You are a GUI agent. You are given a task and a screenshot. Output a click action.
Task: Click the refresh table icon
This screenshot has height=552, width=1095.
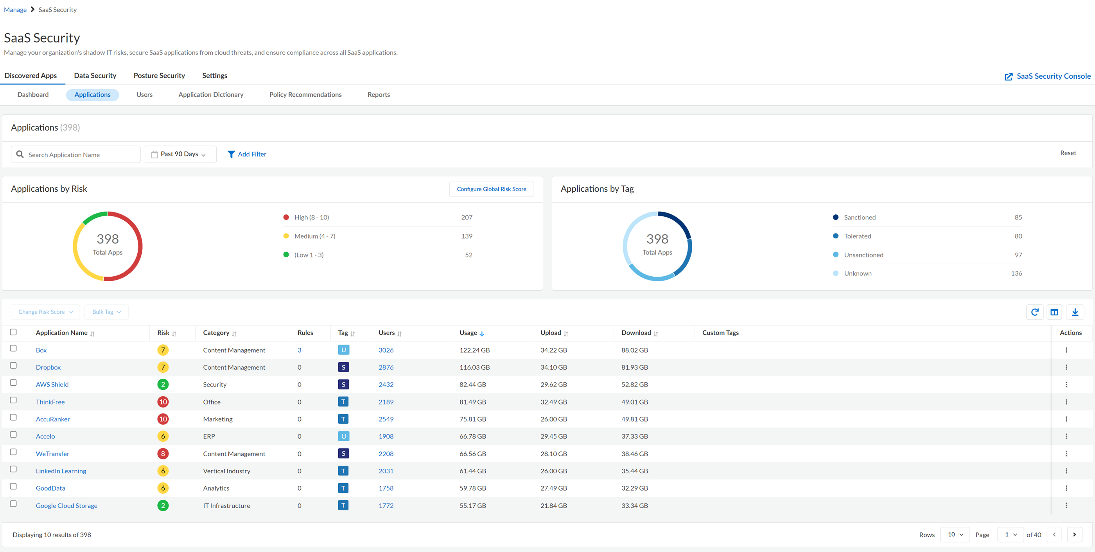point(1035,312)
